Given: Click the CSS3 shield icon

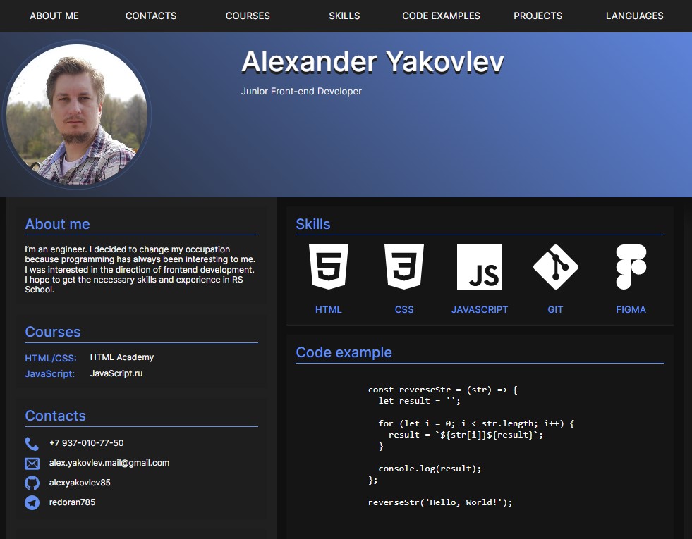Looking at the screenshot, I should (404, 266).
